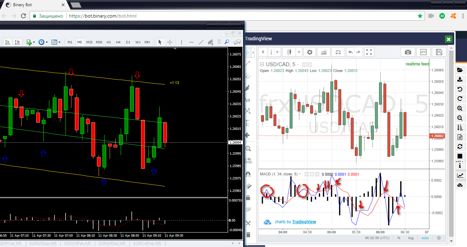Screen dimensions: 467x247
Task: Select the M15 timeframe button
Action: tap(89, 42)
